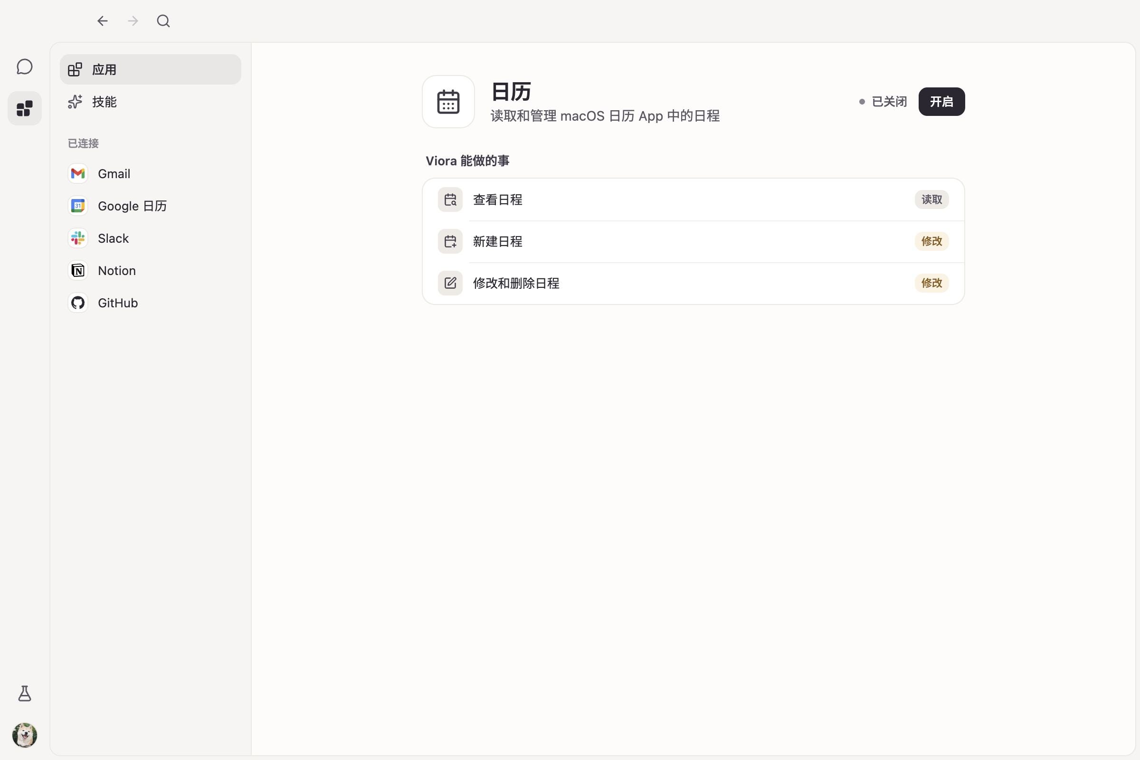
Task: Click the 查看日程 calendar-search icon
Action: click(450, 199)
